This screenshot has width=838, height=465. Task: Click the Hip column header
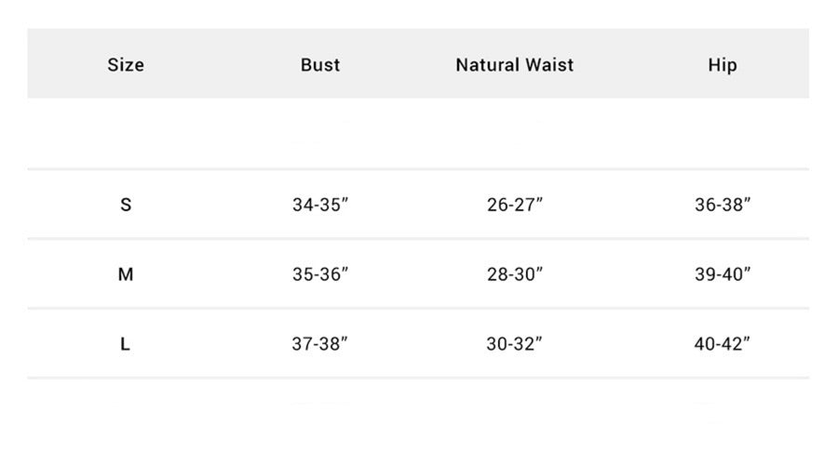[723, 65]
